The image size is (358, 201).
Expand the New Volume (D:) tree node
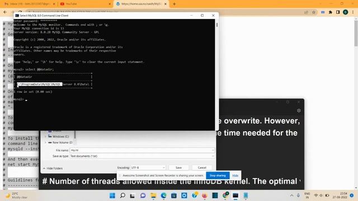point(45,142)
